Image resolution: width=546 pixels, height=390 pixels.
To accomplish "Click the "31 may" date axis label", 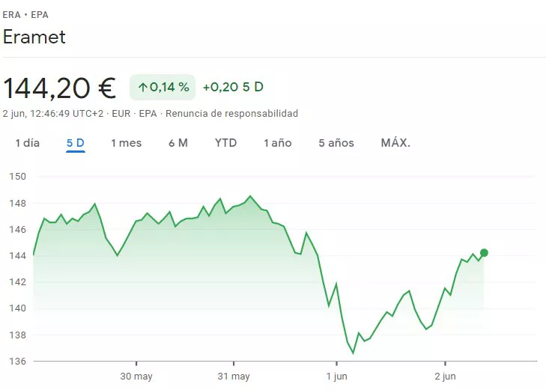I will 234,377.
